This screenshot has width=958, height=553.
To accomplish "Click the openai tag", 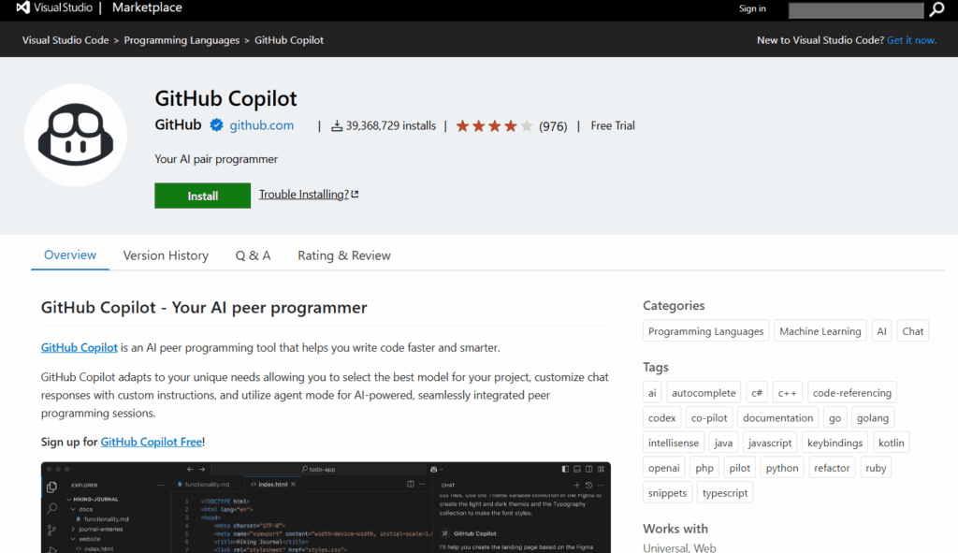I will pyautogui.click(x=663, y=468).
